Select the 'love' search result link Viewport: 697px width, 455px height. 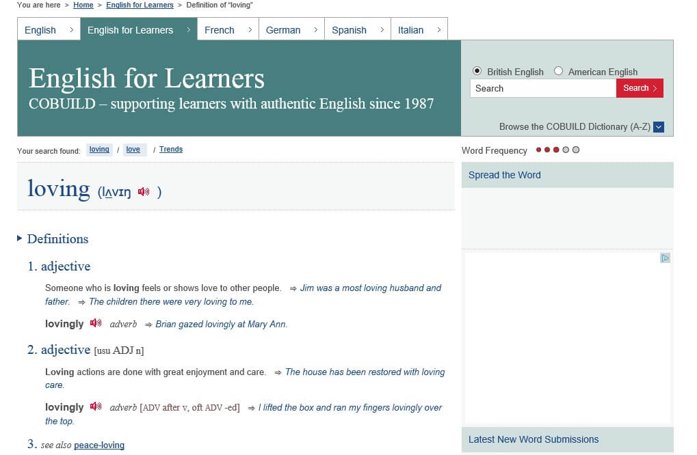point(133,150)
